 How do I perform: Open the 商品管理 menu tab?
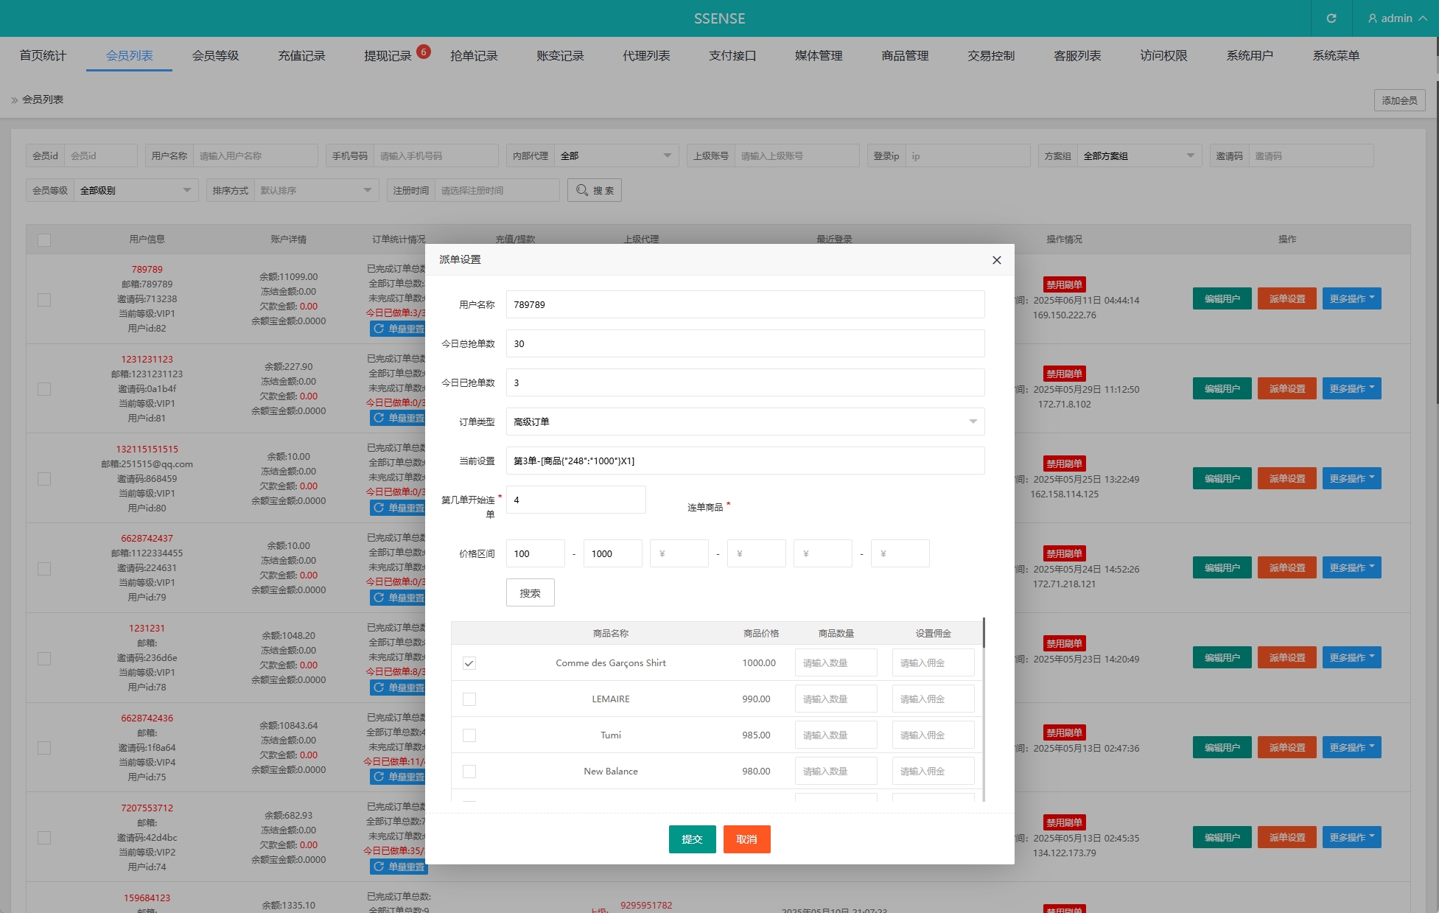(905, 56)
